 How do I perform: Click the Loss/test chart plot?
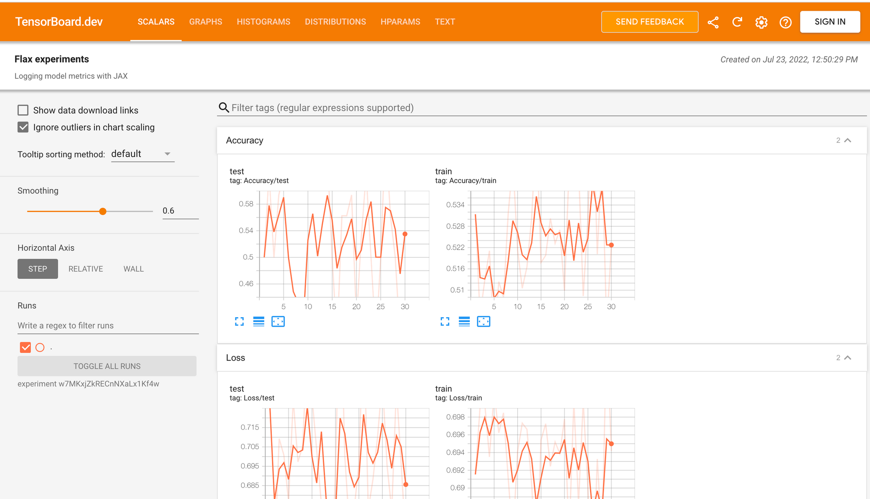346,453
